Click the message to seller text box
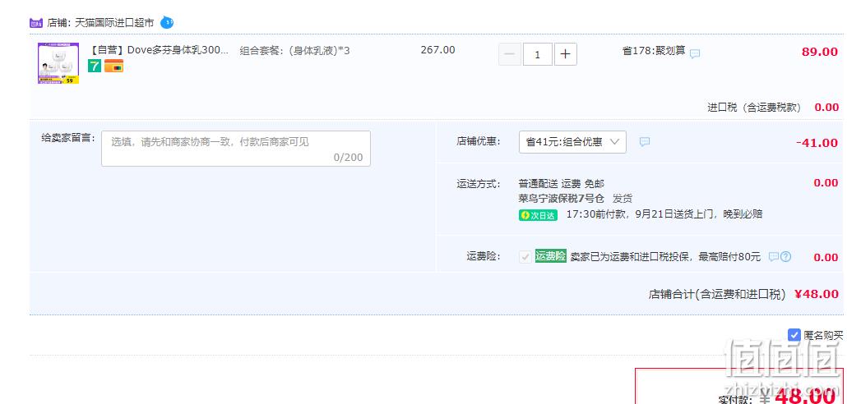Viewport: 847px width, 404px height. (x=236, y=149)
